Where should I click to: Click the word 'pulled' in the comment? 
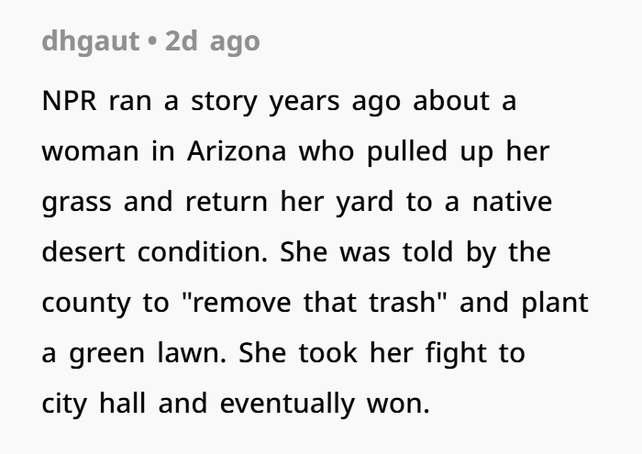pyautogui.click(x=407, y=152)
